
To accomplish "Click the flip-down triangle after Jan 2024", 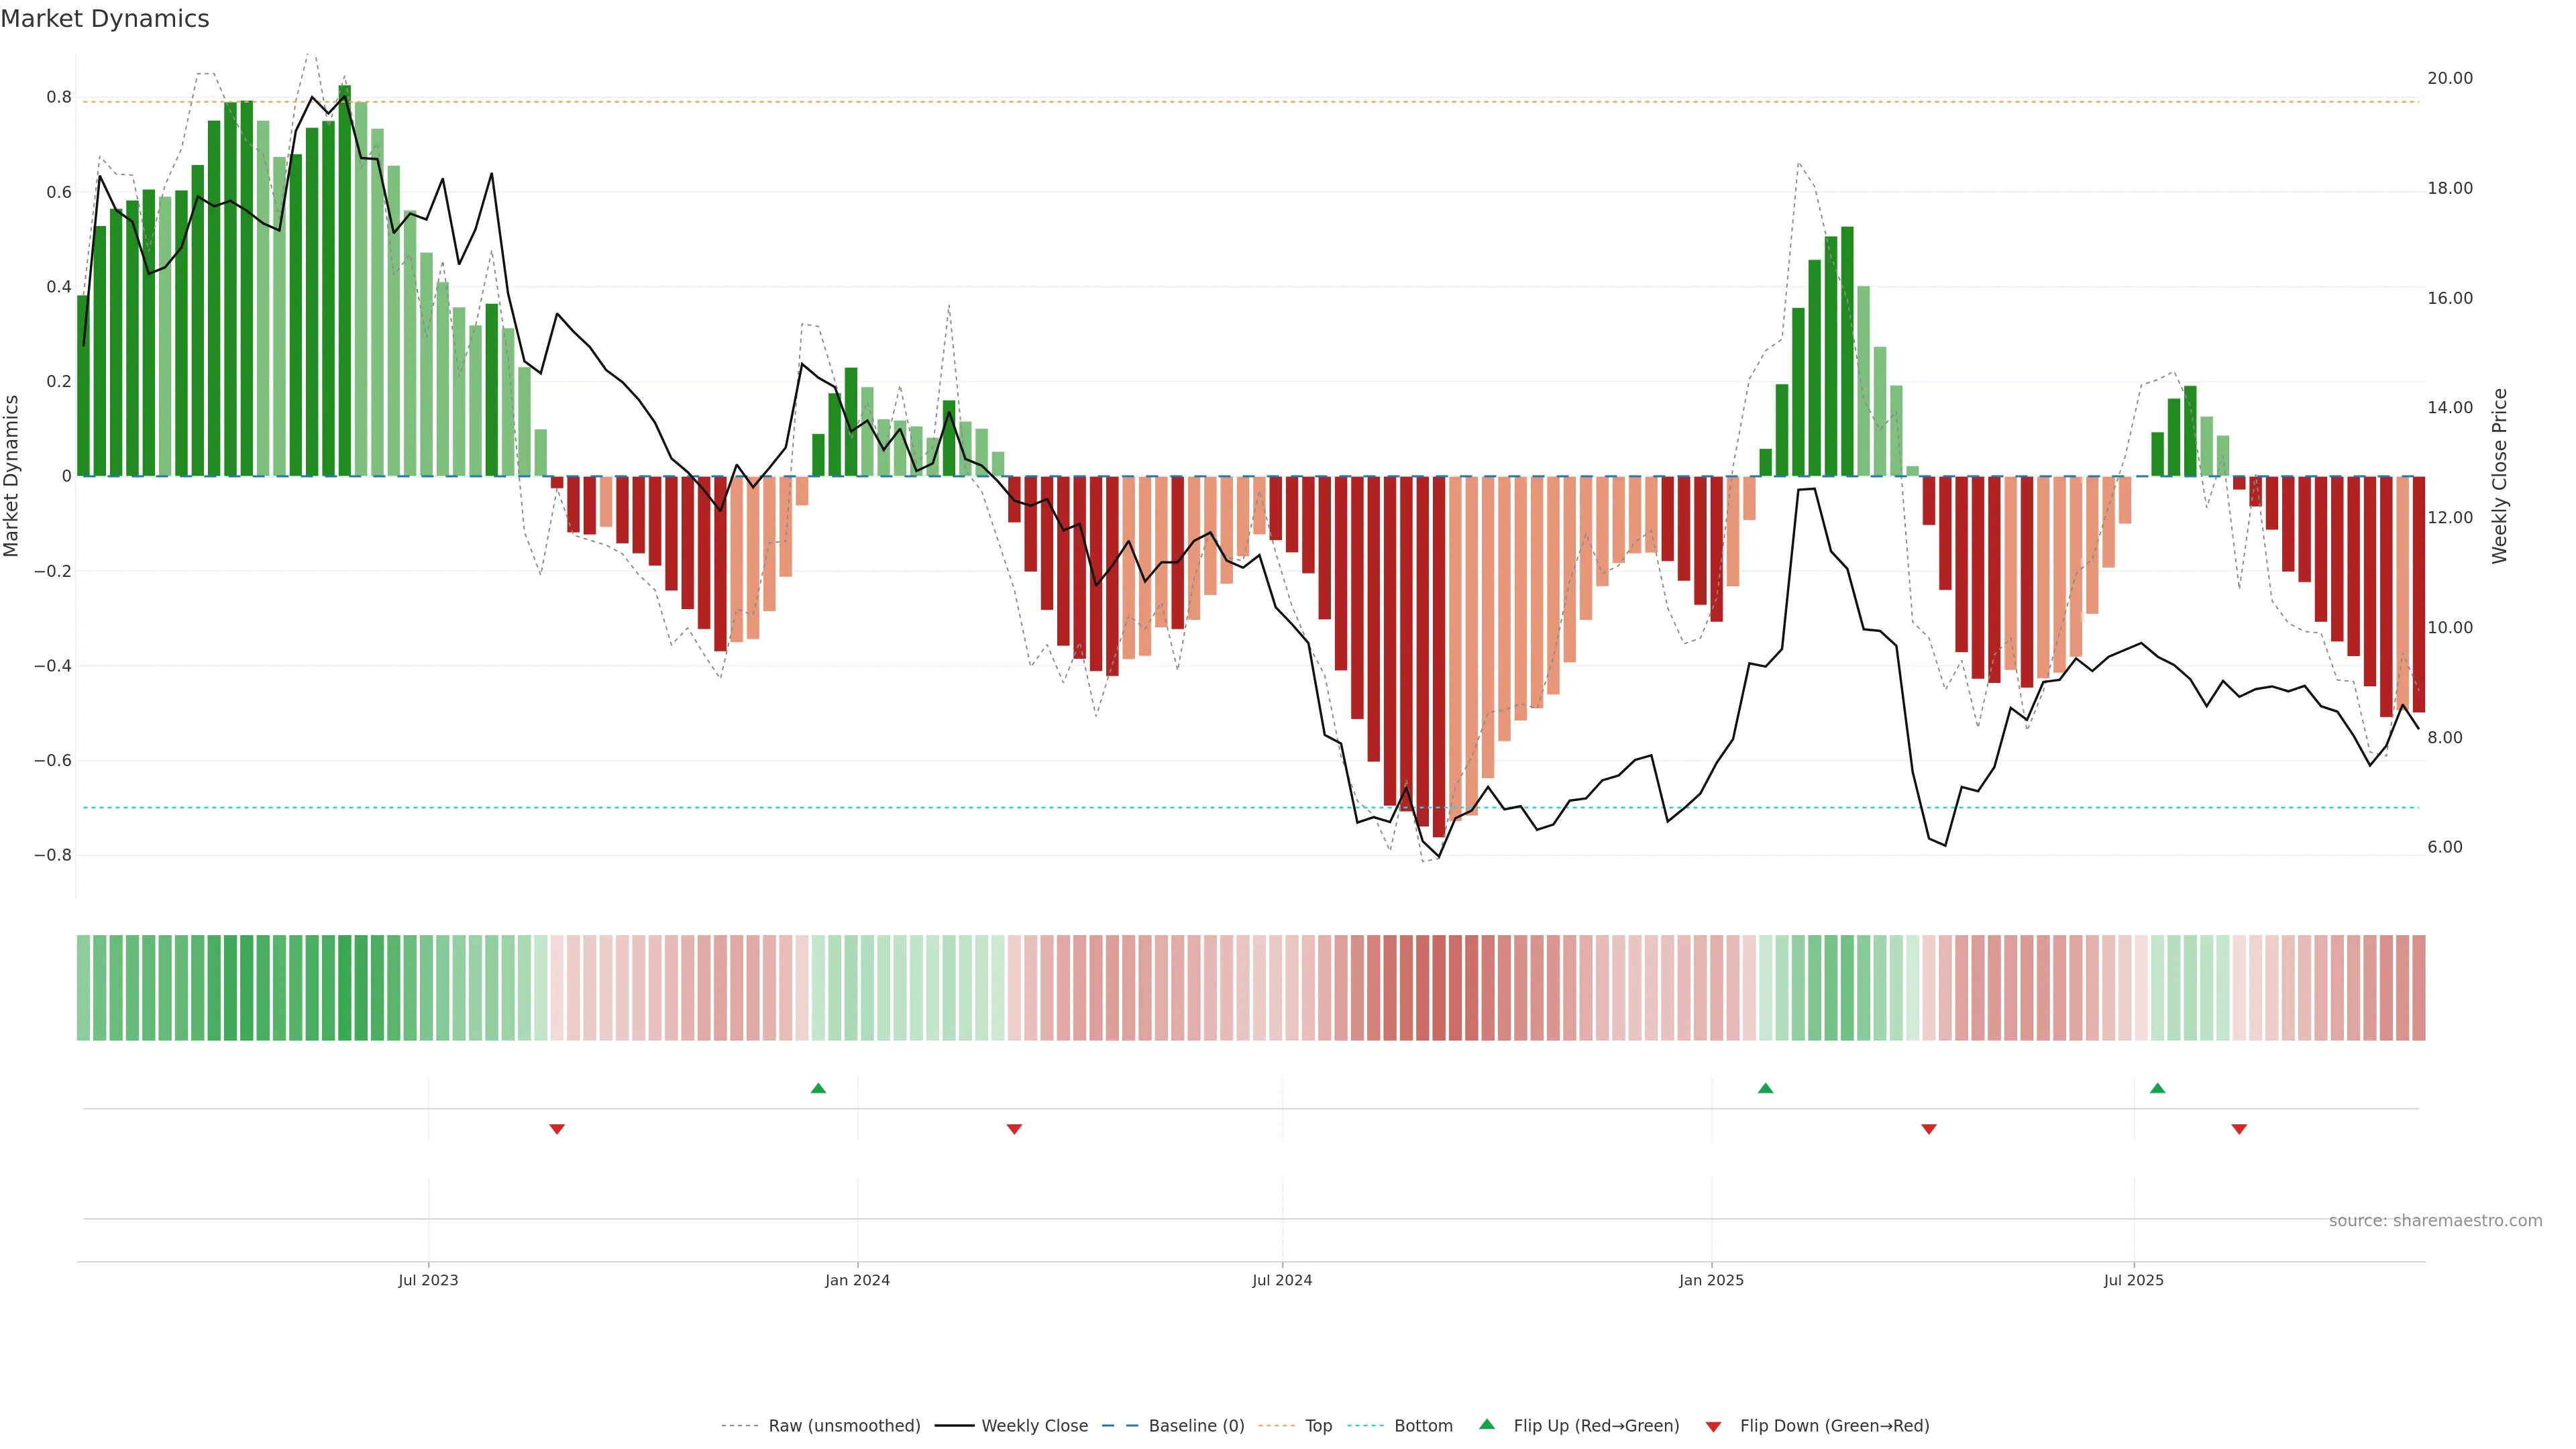I will point(1014,1129).
